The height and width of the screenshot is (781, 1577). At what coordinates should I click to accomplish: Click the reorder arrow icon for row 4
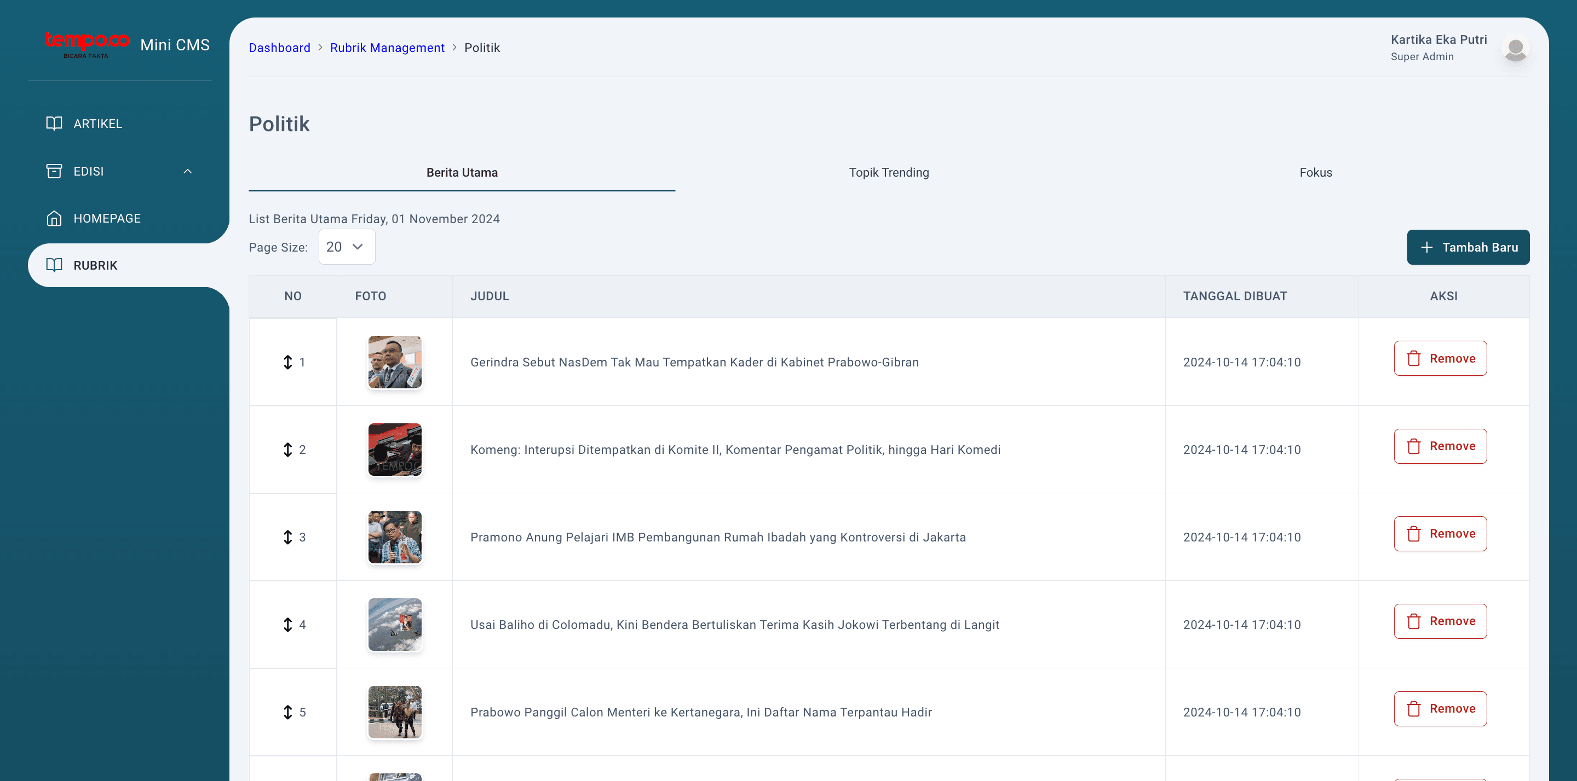tap(287, 625)
